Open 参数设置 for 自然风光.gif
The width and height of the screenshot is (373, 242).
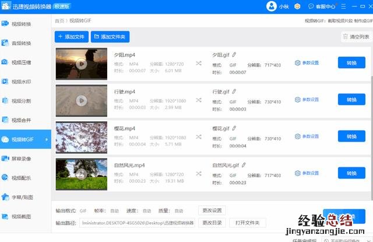coord(307,173)
